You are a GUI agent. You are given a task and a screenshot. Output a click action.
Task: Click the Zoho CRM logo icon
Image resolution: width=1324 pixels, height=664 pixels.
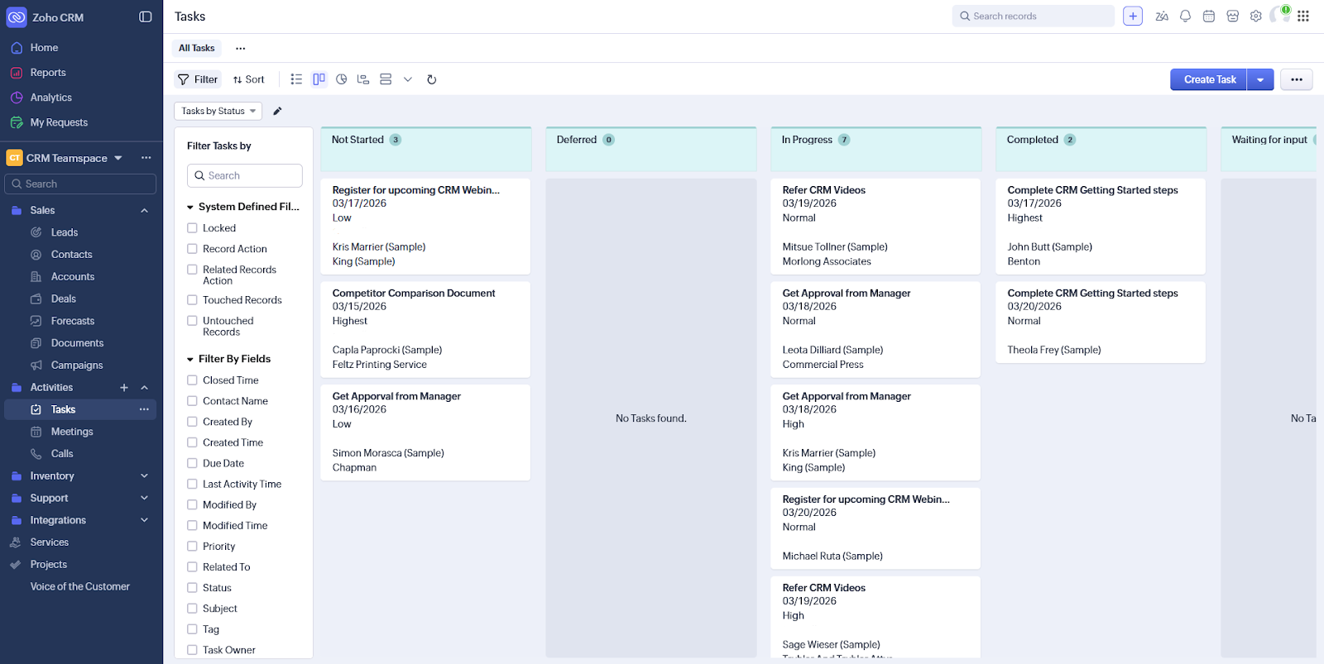coord(17,17)
